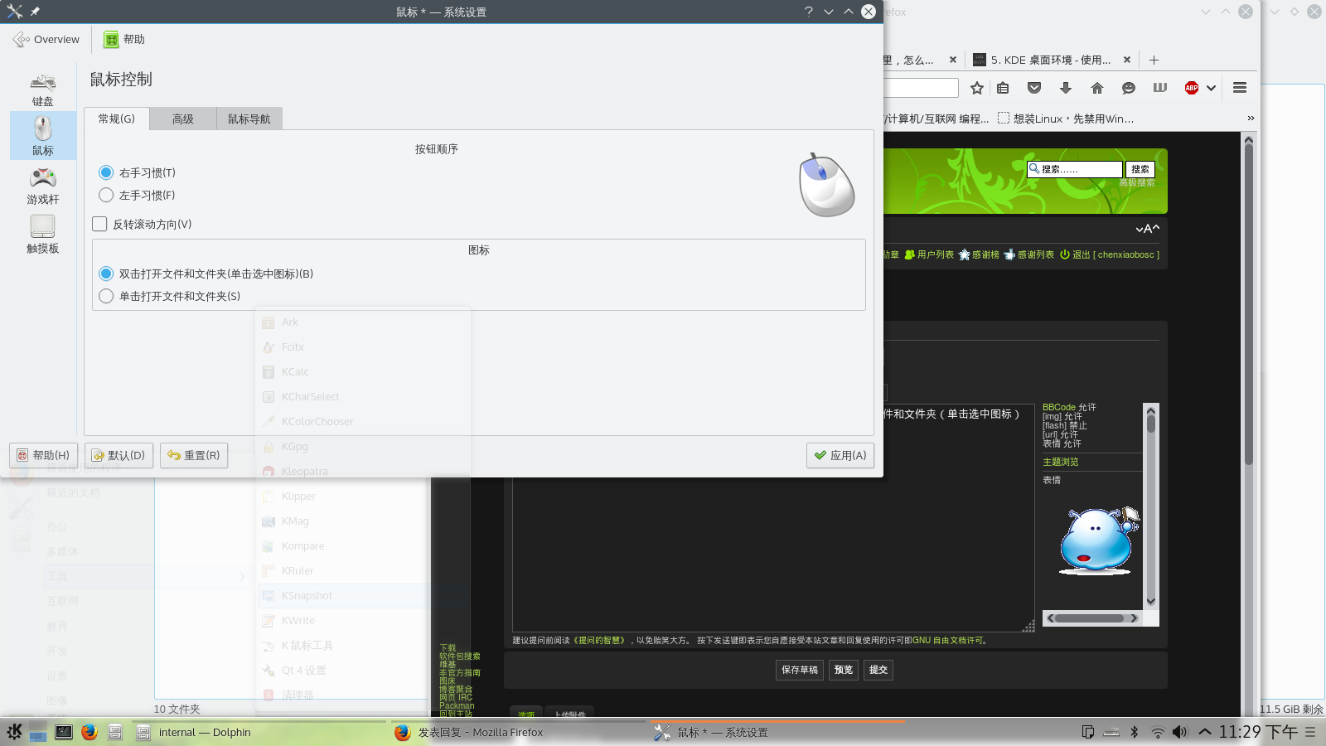Open the 键盘 (keyboard) settings module
Viewport: 1326px width, 746px height.
(43, 90)
